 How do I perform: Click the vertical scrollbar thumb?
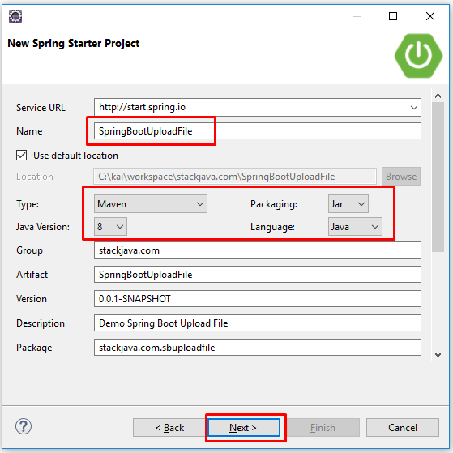pyautogui.click(x=438, y=177)
